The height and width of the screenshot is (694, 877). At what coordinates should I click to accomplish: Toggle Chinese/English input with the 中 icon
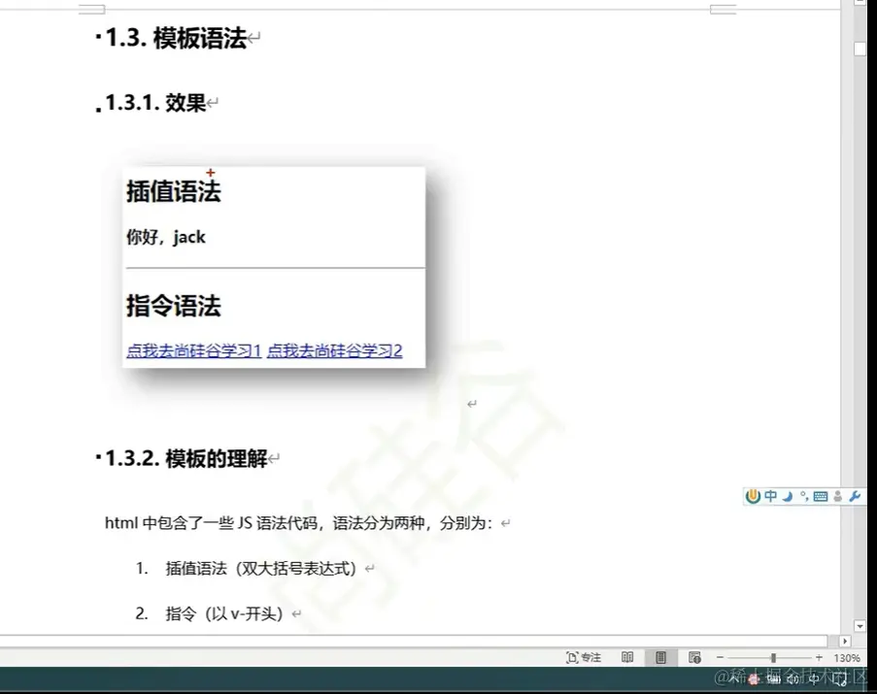[771, 496]
